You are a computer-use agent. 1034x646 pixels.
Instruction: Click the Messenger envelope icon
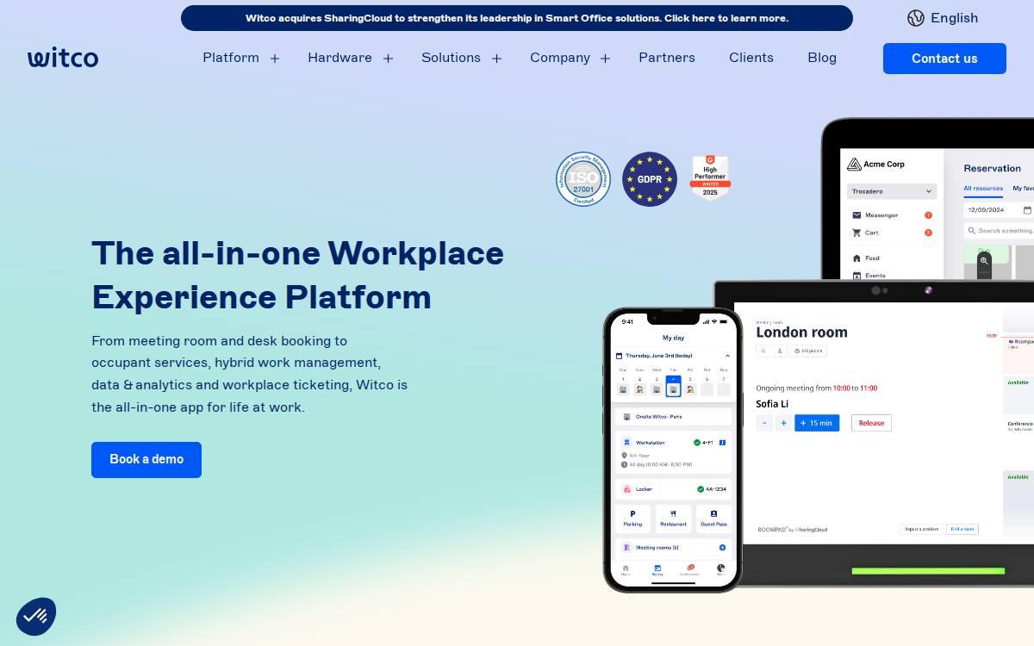coord(856,215)
